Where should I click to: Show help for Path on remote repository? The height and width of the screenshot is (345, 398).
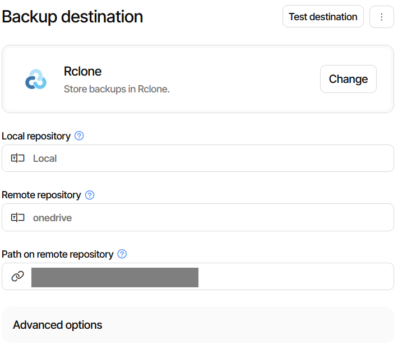122,254
